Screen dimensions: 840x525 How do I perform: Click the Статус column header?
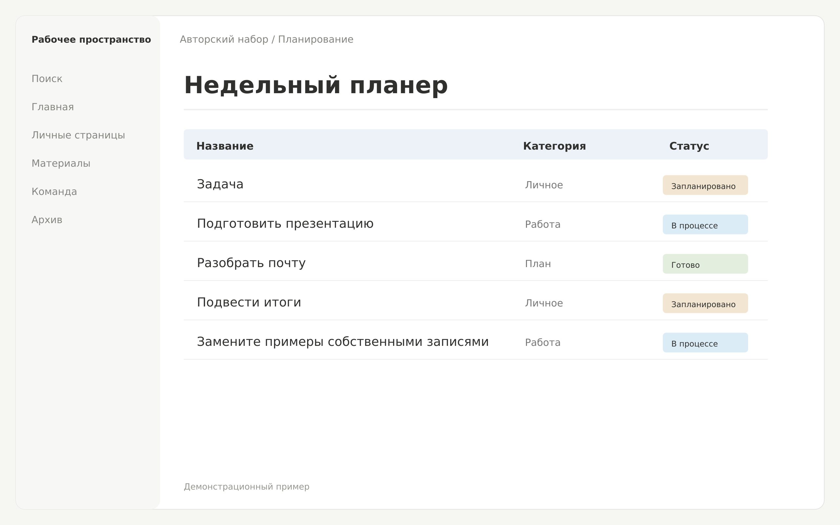pyautogui.click(x=689, y=146)
